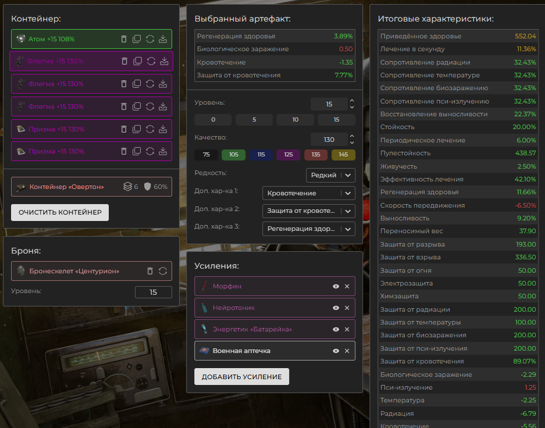Click the level preset button 15
Image resolution: width=545 pixels, height=428 pixels.
click(336, 120)
